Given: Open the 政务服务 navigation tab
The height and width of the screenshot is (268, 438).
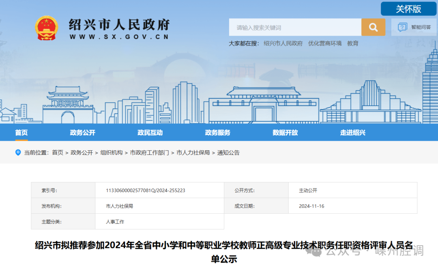Looking at the screenshot, I should [217, 133].
